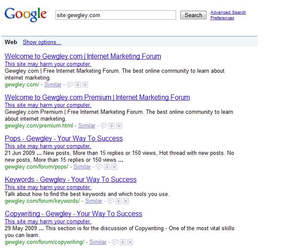Click harm warning under Gewgley.com Premium result
The image size is (286, 252).
point(48,105)
